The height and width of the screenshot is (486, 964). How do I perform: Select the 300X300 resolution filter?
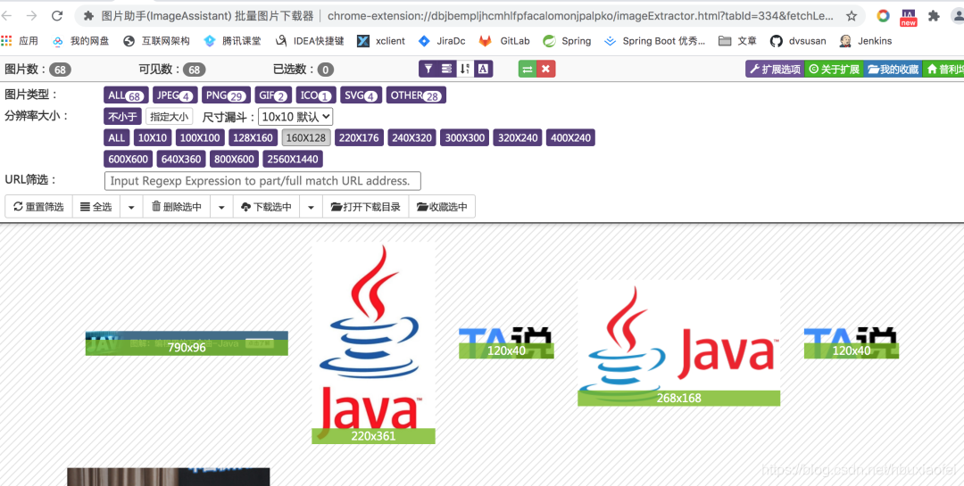[465, 137]
